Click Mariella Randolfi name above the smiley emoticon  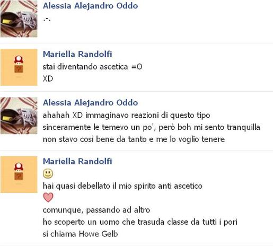pos(77,161)
